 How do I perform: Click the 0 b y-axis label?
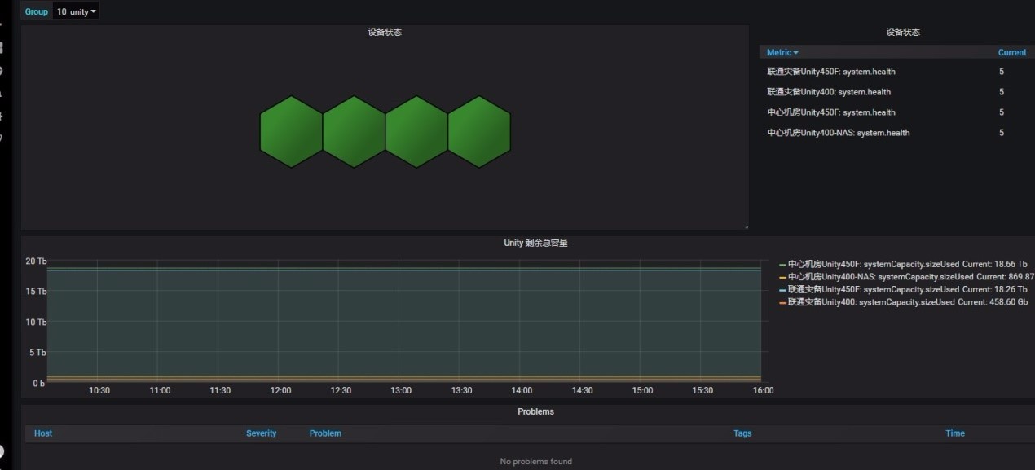[x=39, y=383]
